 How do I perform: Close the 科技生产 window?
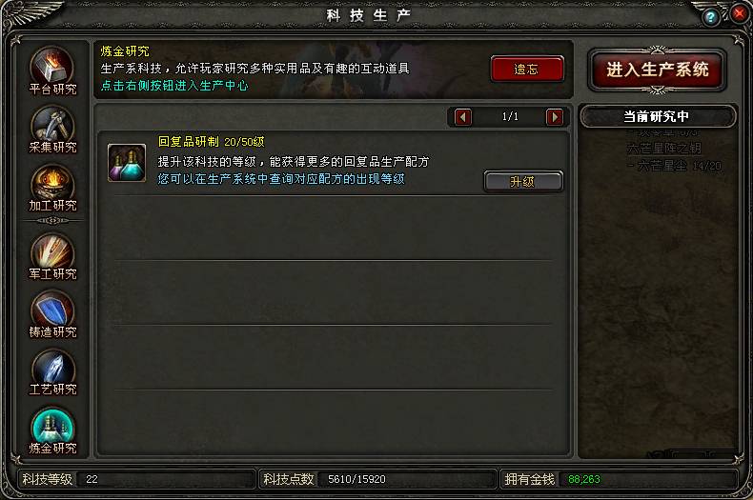click(740, 13)
